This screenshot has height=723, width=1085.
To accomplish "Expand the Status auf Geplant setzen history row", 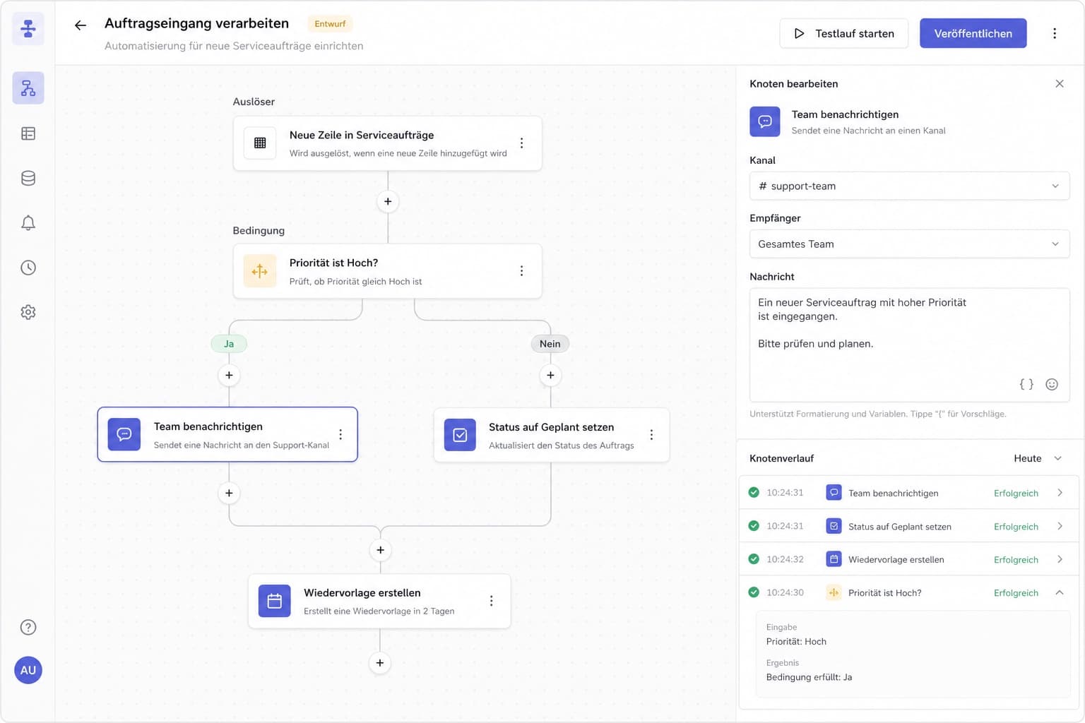I will (x=1060, y=526).
